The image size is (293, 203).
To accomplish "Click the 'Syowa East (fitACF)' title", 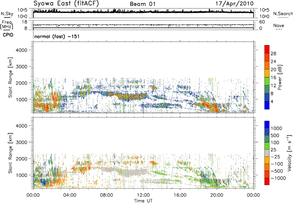I will point(66,3).
